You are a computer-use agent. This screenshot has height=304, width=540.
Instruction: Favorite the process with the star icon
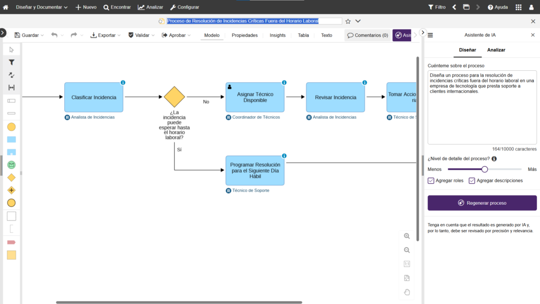348,21
